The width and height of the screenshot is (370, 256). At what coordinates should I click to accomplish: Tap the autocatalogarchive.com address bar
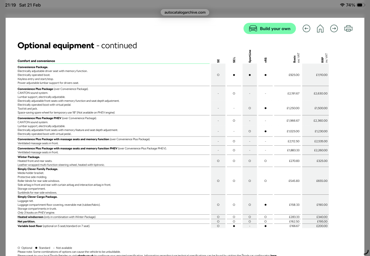tap(185, 12)
